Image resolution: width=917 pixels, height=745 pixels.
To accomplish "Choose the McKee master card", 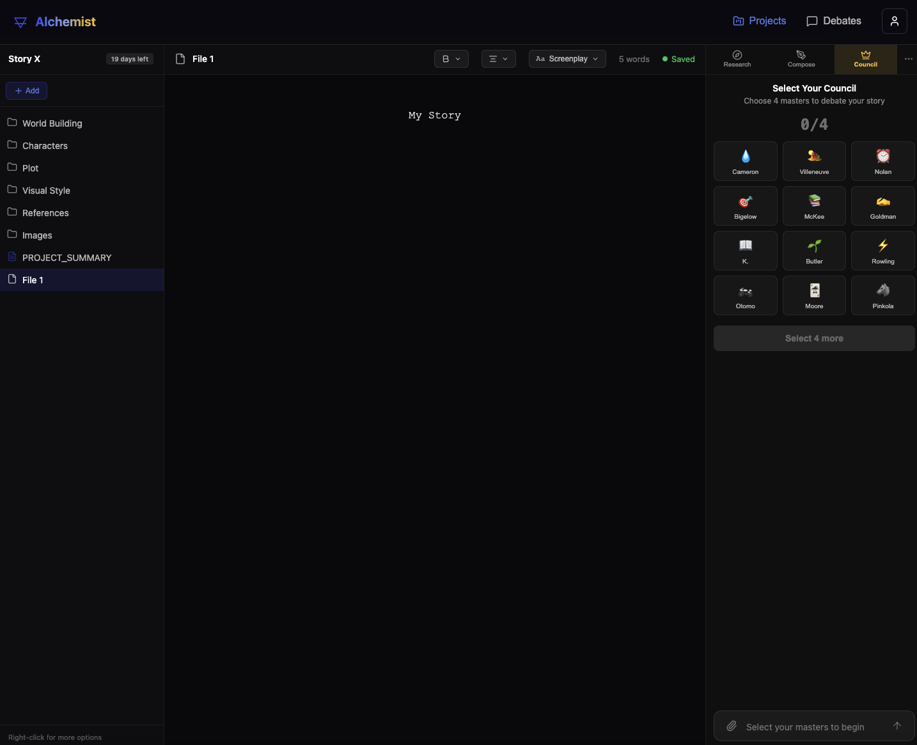I will click(x=814, y=206).
